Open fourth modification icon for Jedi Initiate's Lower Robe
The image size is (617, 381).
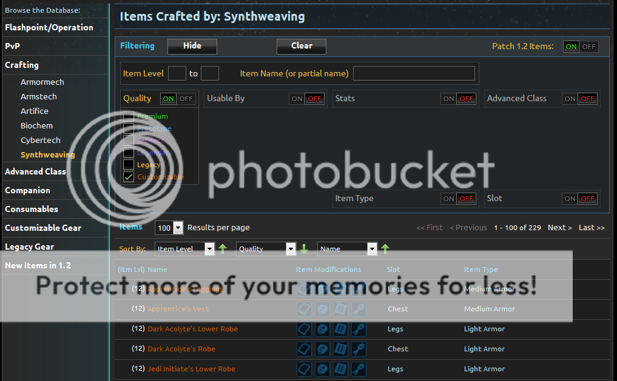[359, 369]
